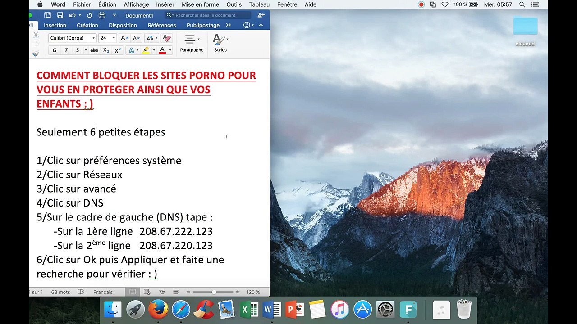
Task: Collapse the ribbon with the up chevron
Action: click(261, 25)
